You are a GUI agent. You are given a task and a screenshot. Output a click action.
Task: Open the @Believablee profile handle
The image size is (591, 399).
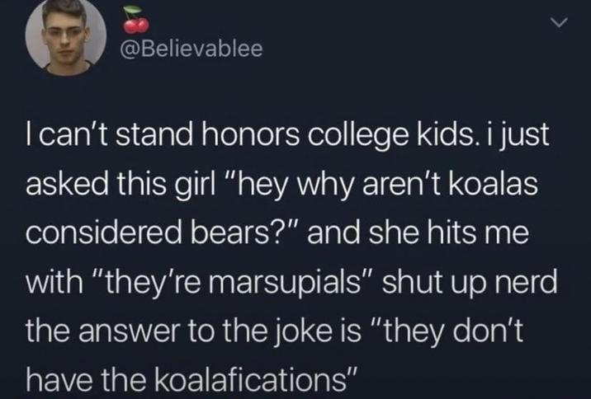pyautogui.click(x=191, y=49)
